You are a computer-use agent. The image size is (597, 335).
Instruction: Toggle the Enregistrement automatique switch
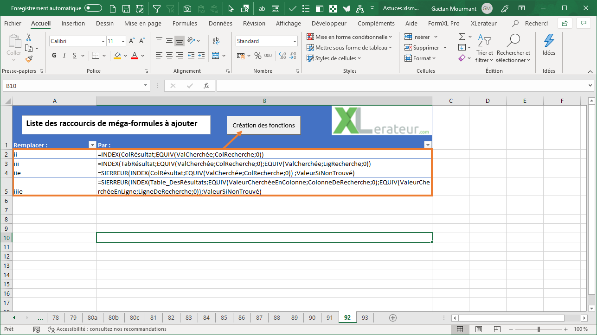(93, 8)
